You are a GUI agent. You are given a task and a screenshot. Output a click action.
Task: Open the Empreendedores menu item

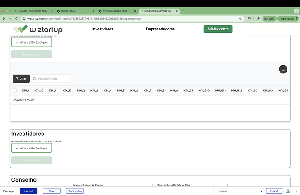pos(160,29)
